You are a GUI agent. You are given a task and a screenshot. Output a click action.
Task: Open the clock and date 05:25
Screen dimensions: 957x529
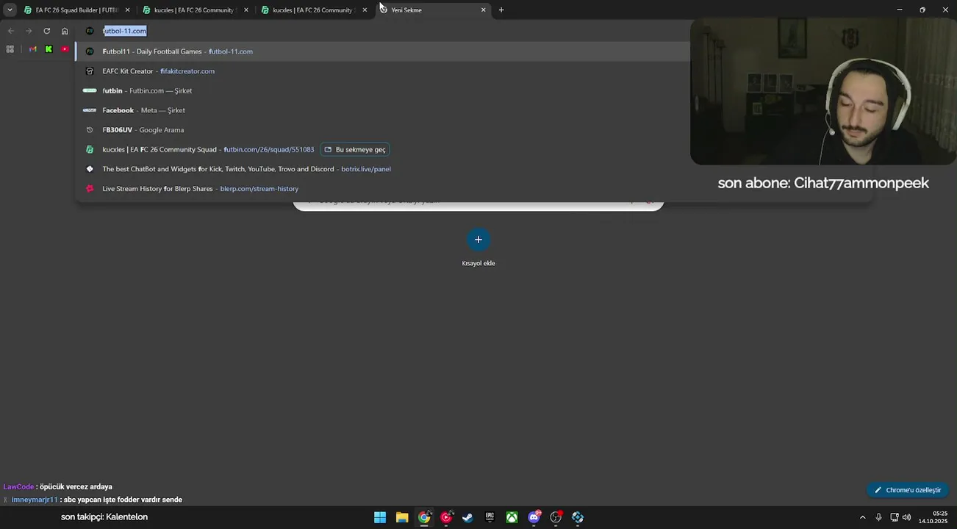point(933,517)
